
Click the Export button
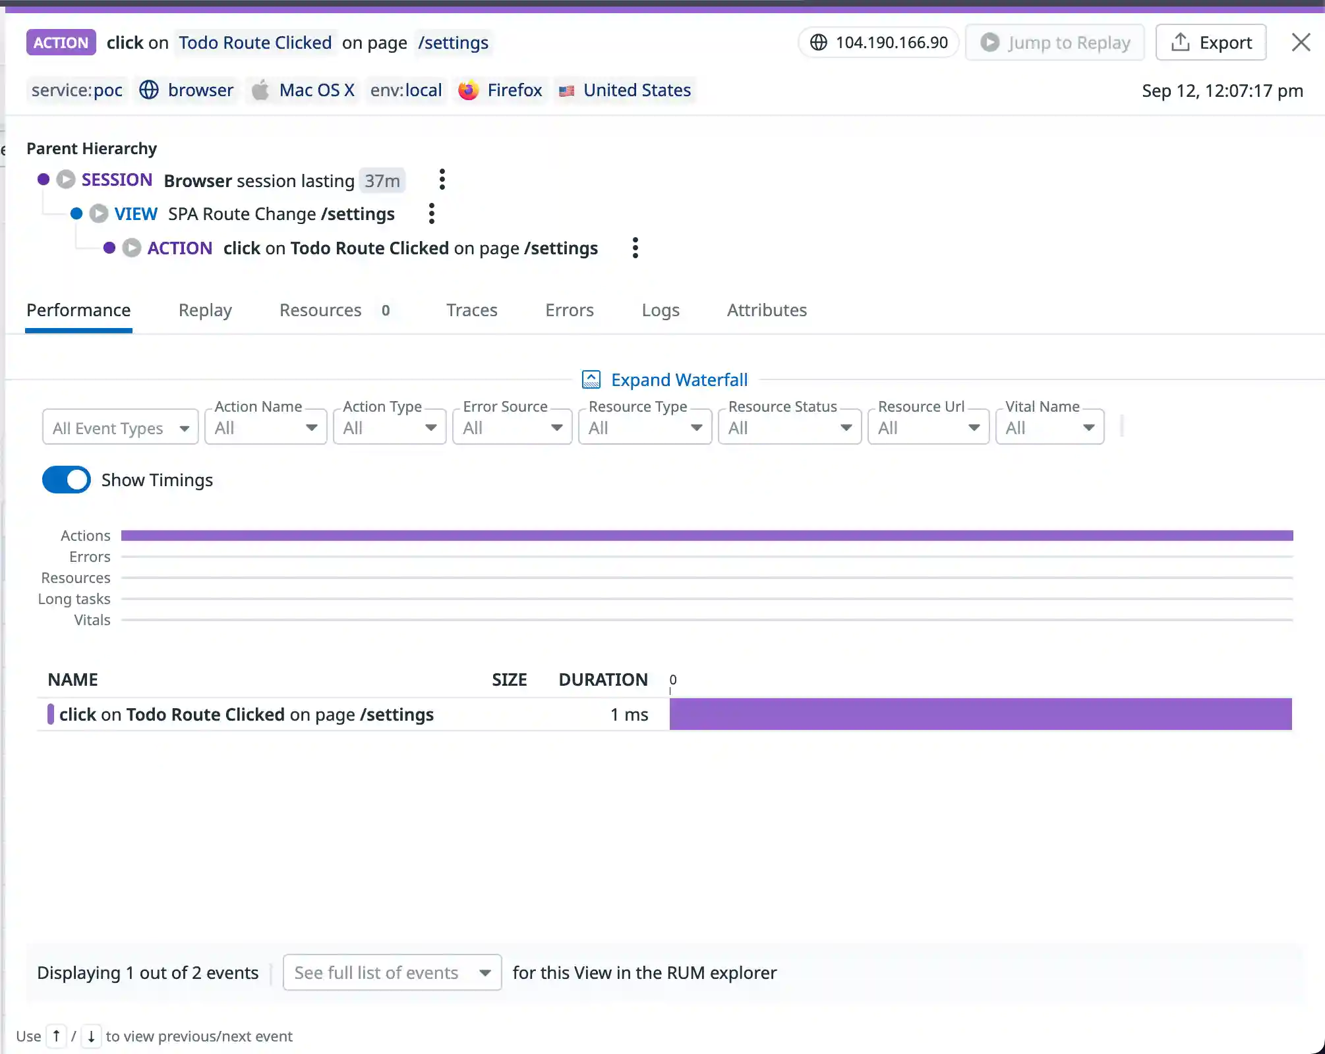coord(1211,42)
